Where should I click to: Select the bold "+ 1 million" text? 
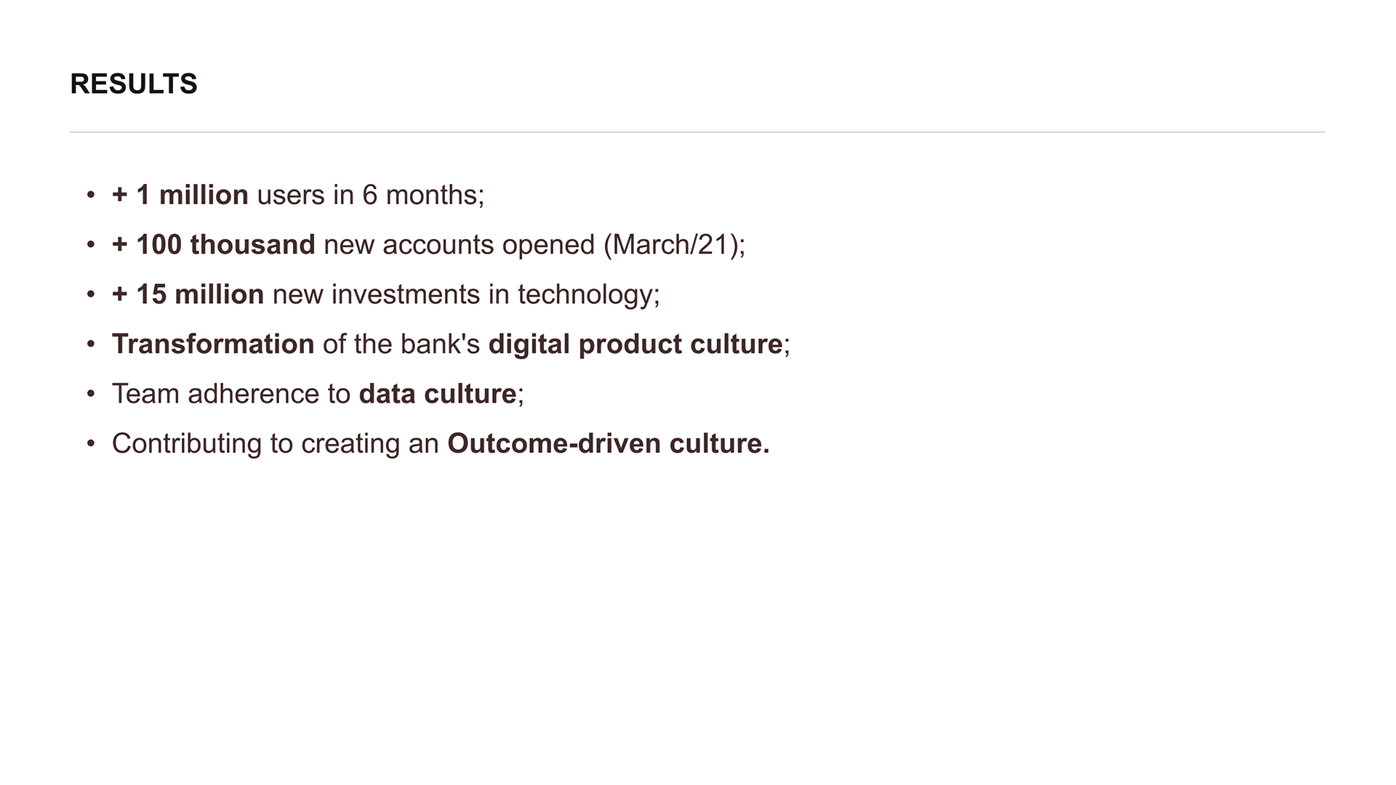point(180,195)
